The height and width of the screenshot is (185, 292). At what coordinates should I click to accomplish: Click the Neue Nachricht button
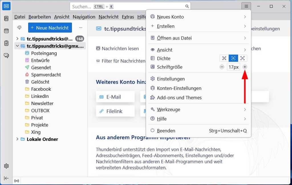[50, 28]
